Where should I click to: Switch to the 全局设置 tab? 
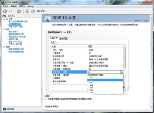point(54,38)
